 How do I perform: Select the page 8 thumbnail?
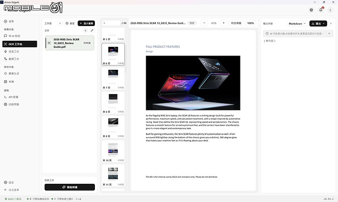click(113, 103)
